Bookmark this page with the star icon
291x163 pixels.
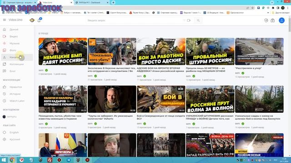252,8
